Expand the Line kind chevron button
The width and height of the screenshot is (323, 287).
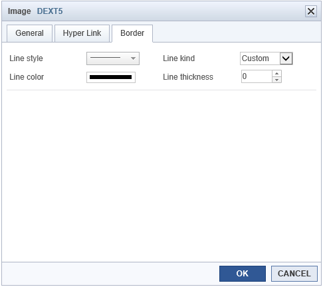click(x=286, y=58)
